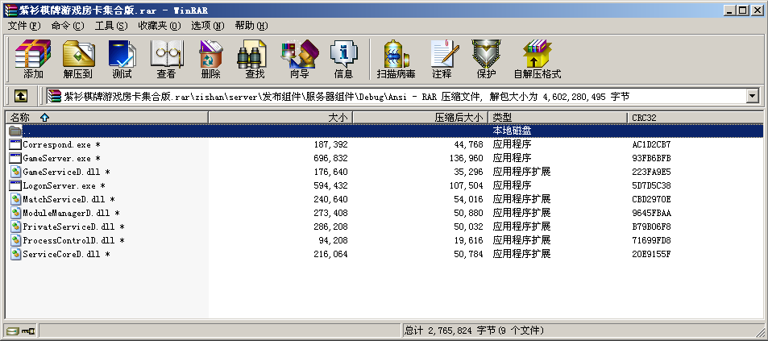Image resolution: width=768 pixels, height=341 pixels.
Task: Sort files by CRC32 column
Action: pos(645,118)
